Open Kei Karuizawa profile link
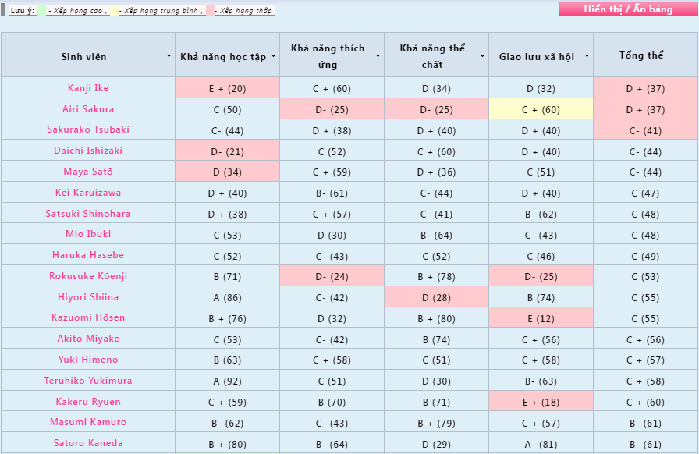699x454 pixels. (88, 193)
